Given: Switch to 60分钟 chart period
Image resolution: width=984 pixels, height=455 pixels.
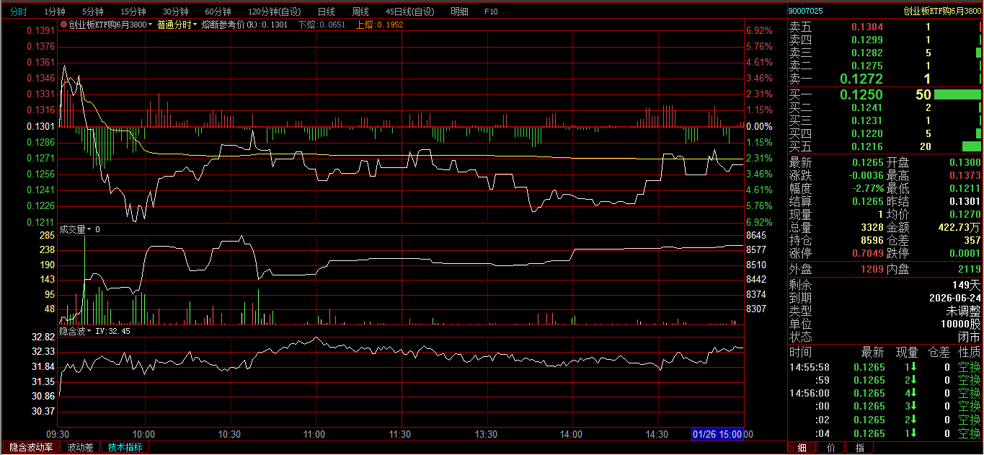Looking at the screenshot, I should click(x=218, y=12).
